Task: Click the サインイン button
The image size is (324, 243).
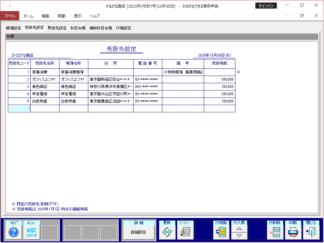Action: tap(266, 6)
